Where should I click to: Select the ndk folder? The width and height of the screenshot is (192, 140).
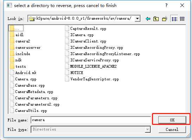pos(16,60)
